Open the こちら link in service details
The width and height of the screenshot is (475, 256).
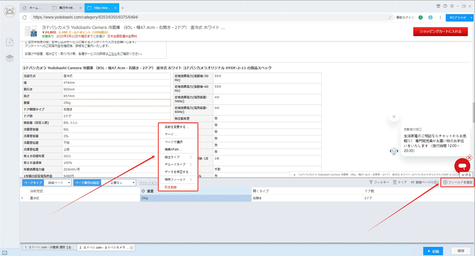point(113,54)
